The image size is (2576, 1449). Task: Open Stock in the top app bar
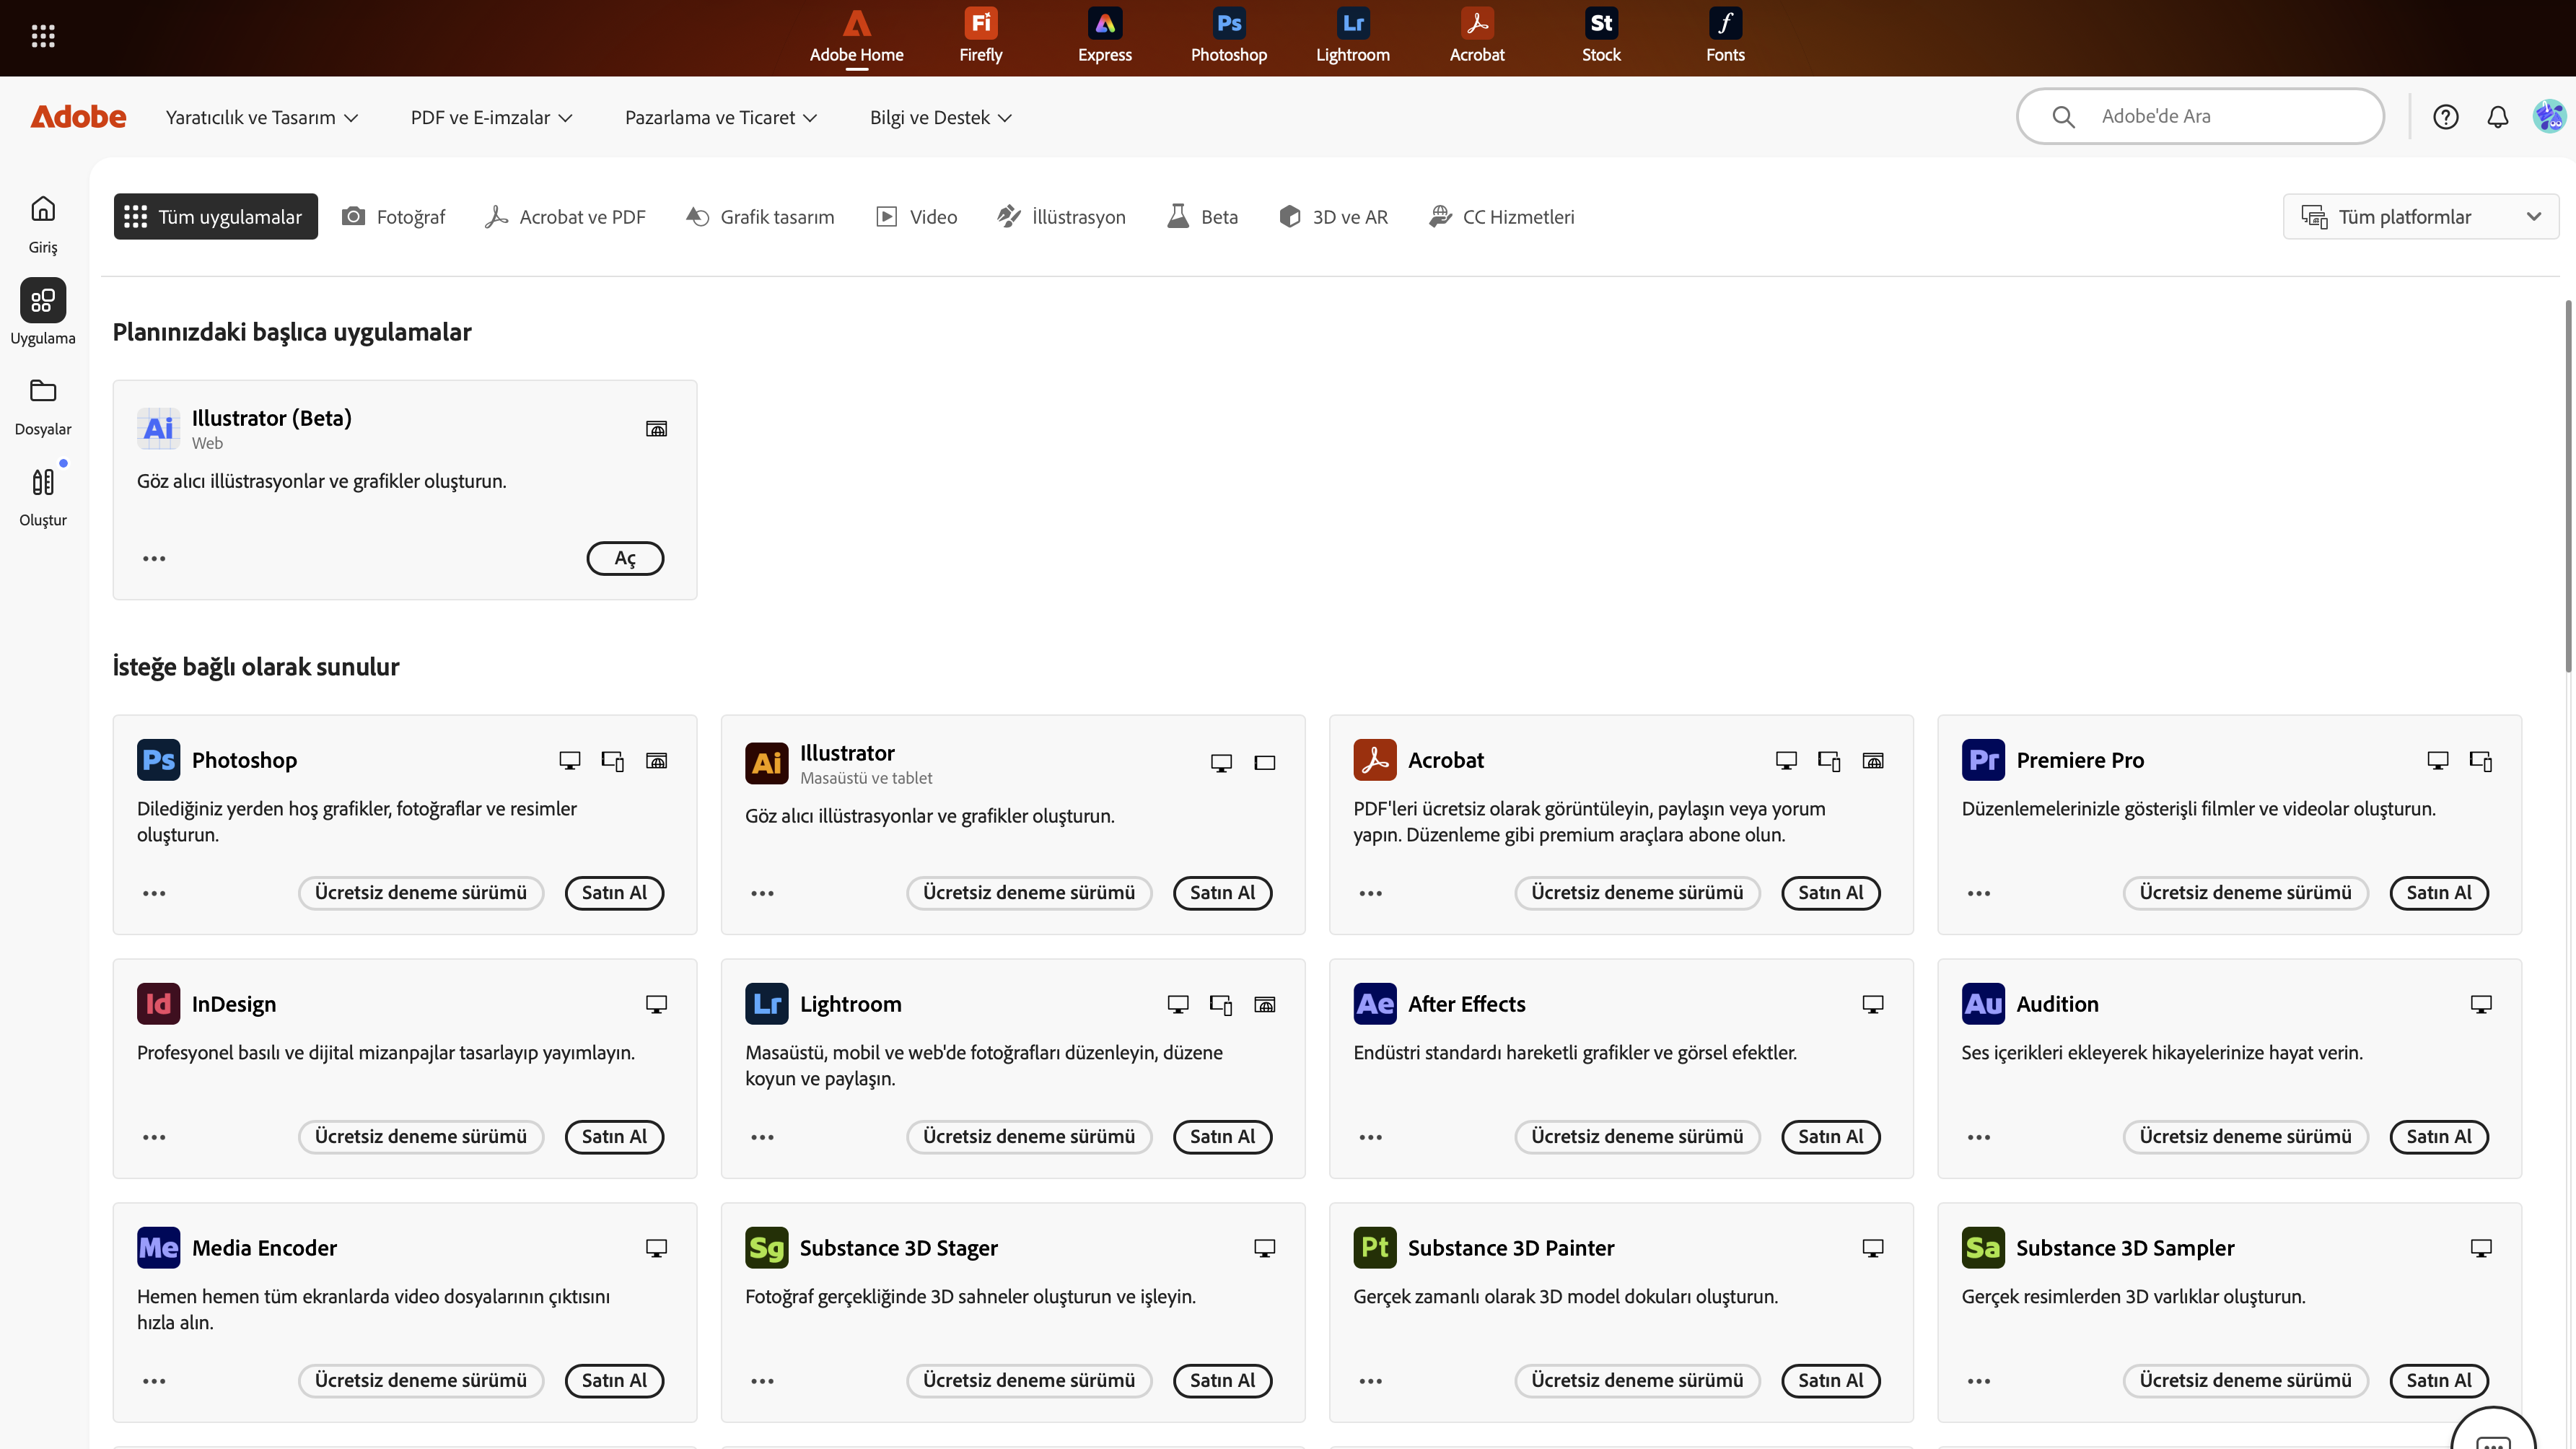1601,36
